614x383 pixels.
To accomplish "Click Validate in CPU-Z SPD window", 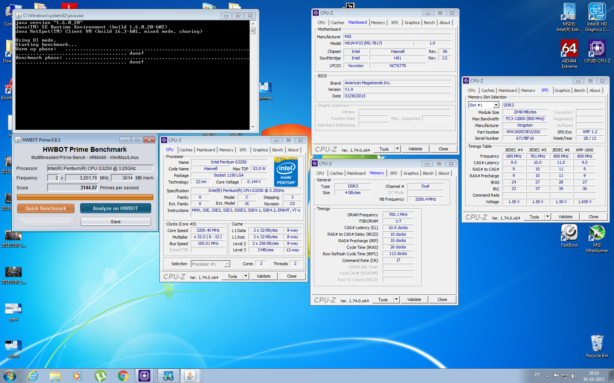I will [565, 217].
